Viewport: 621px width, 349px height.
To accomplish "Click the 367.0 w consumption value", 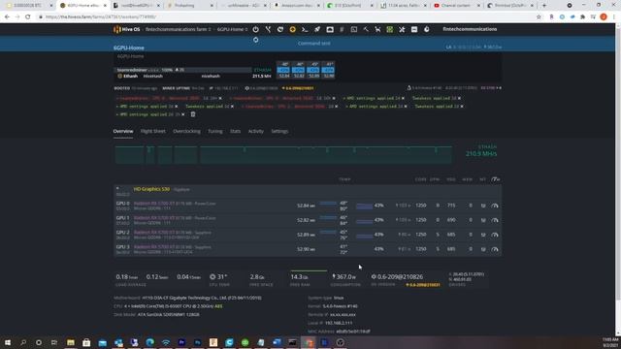I will click(343, 277).
